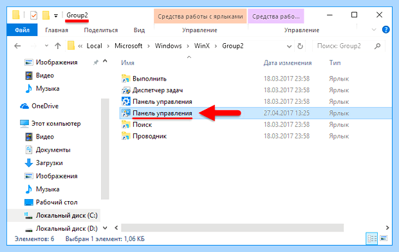
Task: Select OneDrive in navigation pane
Action: (x=45, y=106)
